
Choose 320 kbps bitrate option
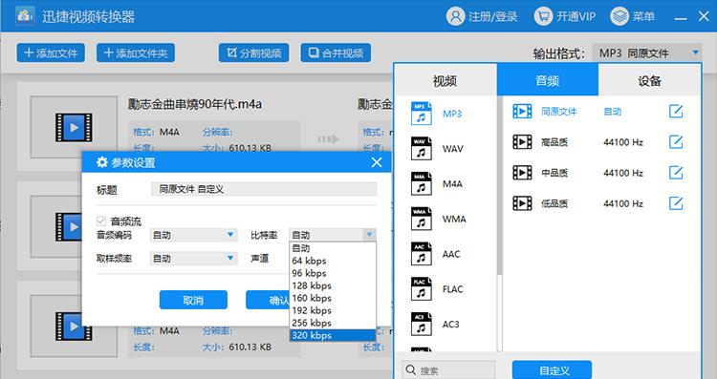click(x=333, y=335)
